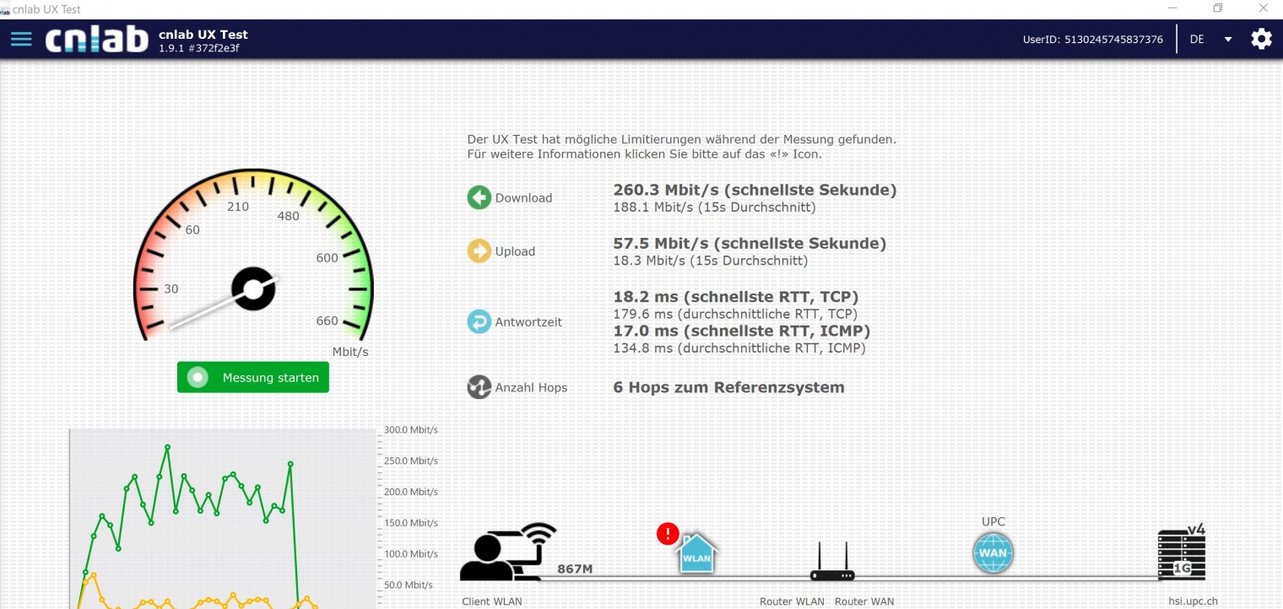Click the 260.3 Mbit/s download result
This screenshot has height=609, width=1283.
click(x=755, y=191)
